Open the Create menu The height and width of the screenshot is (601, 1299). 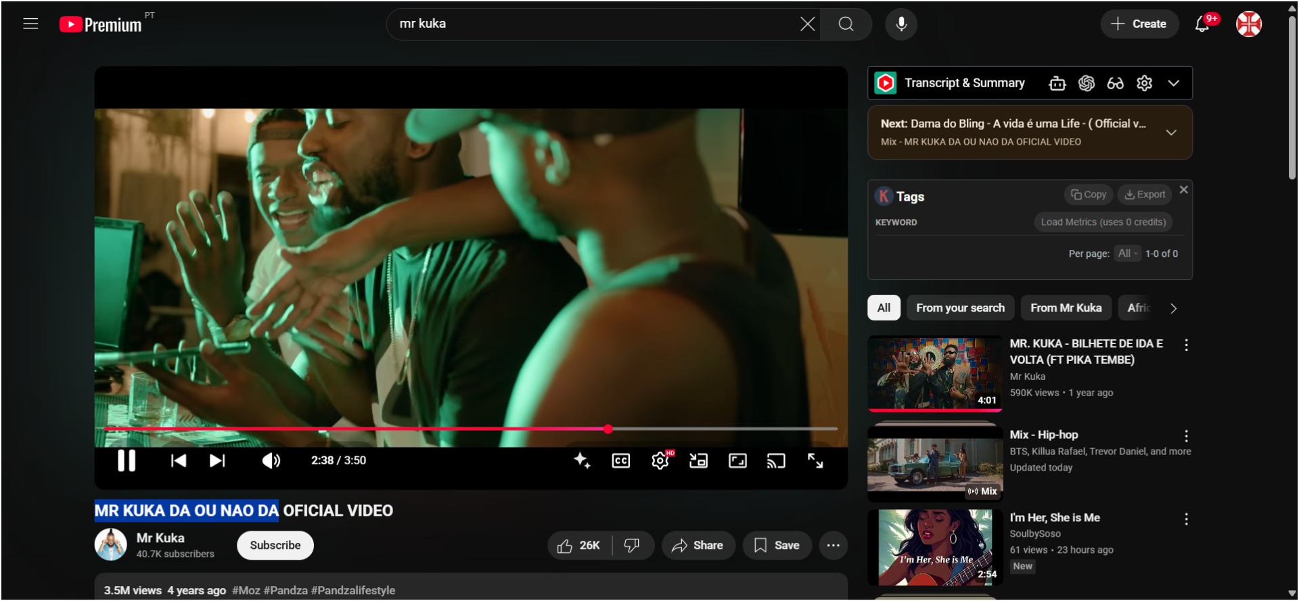point(1139,24)
